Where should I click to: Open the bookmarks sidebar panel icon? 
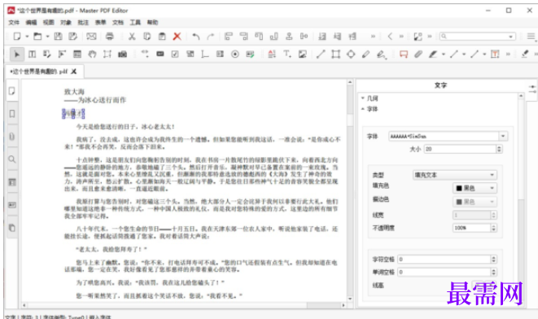pos(12,114)
